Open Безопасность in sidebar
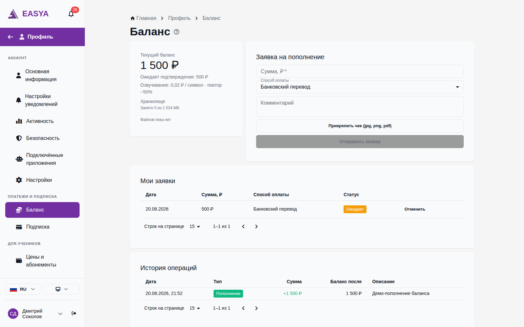This screenshot has width=524, height=327. pyautogui.click(x=42, y=138)
